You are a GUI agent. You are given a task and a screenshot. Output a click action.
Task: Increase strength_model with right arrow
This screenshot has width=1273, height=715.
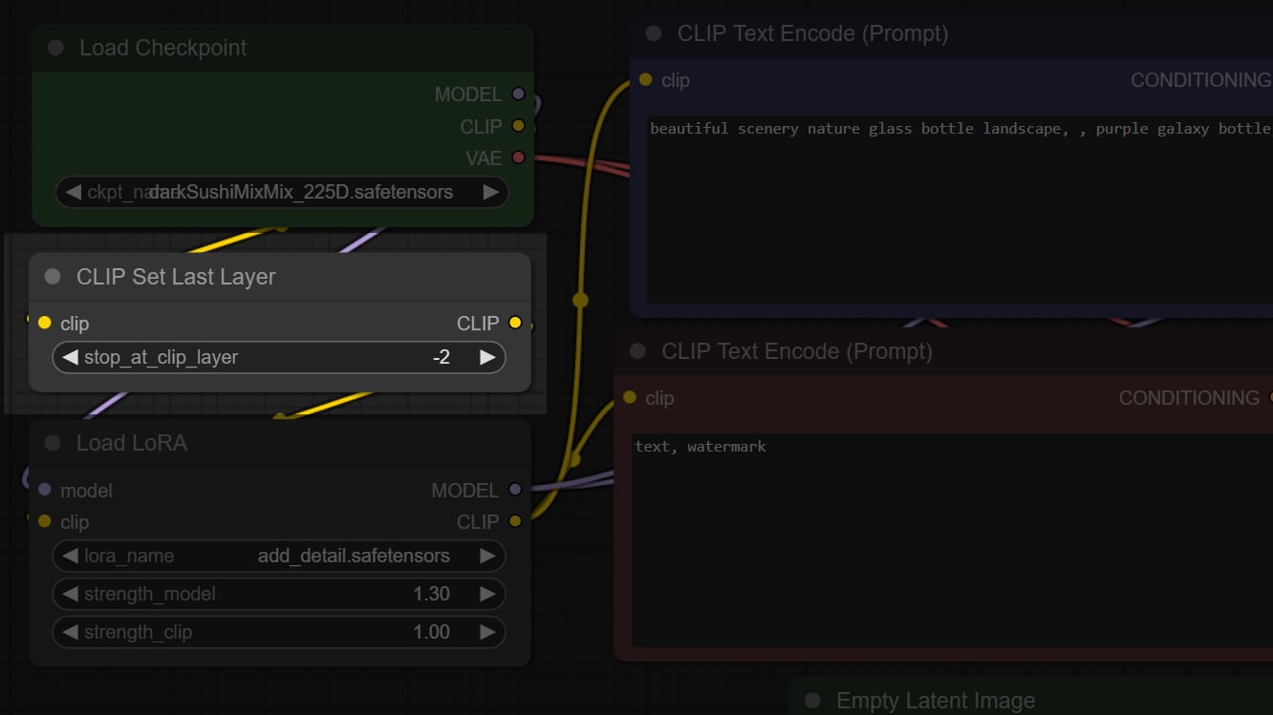487,594
